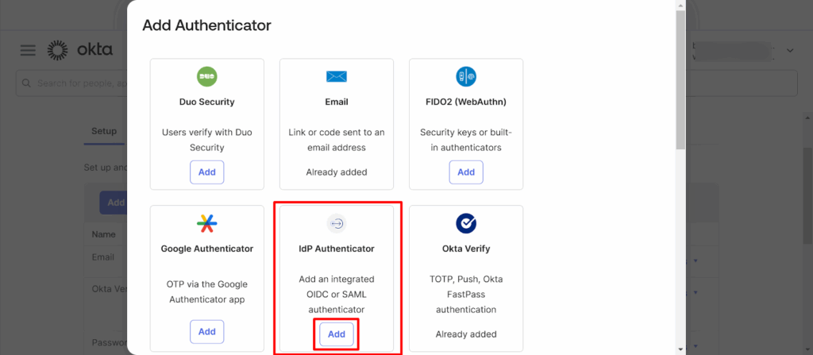Click the Okta logo
The width and height of the screenshot is (813, 355).
(80, 50)
